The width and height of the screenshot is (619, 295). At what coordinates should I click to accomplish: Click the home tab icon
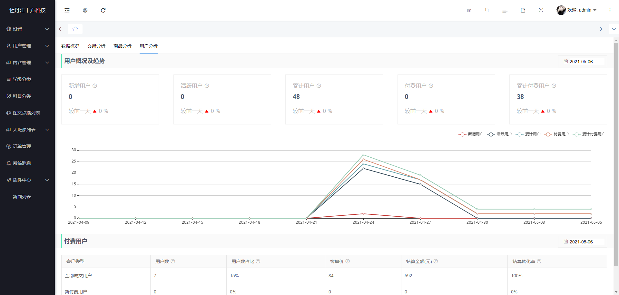point(75,29)
